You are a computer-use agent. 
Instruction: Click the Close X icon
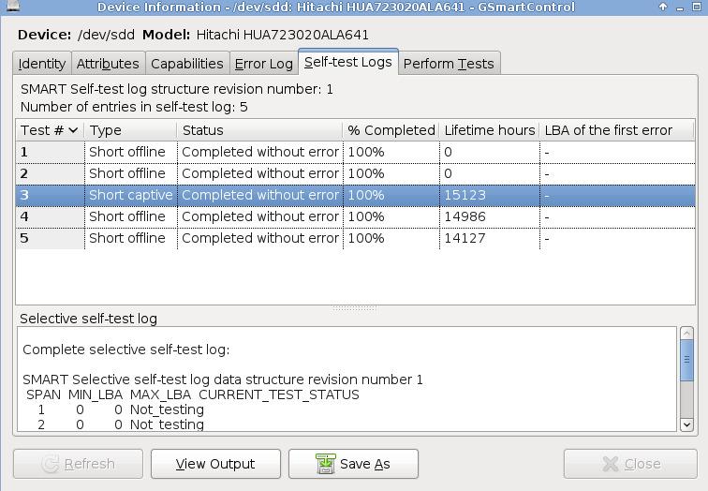click(x=611, y=464)
